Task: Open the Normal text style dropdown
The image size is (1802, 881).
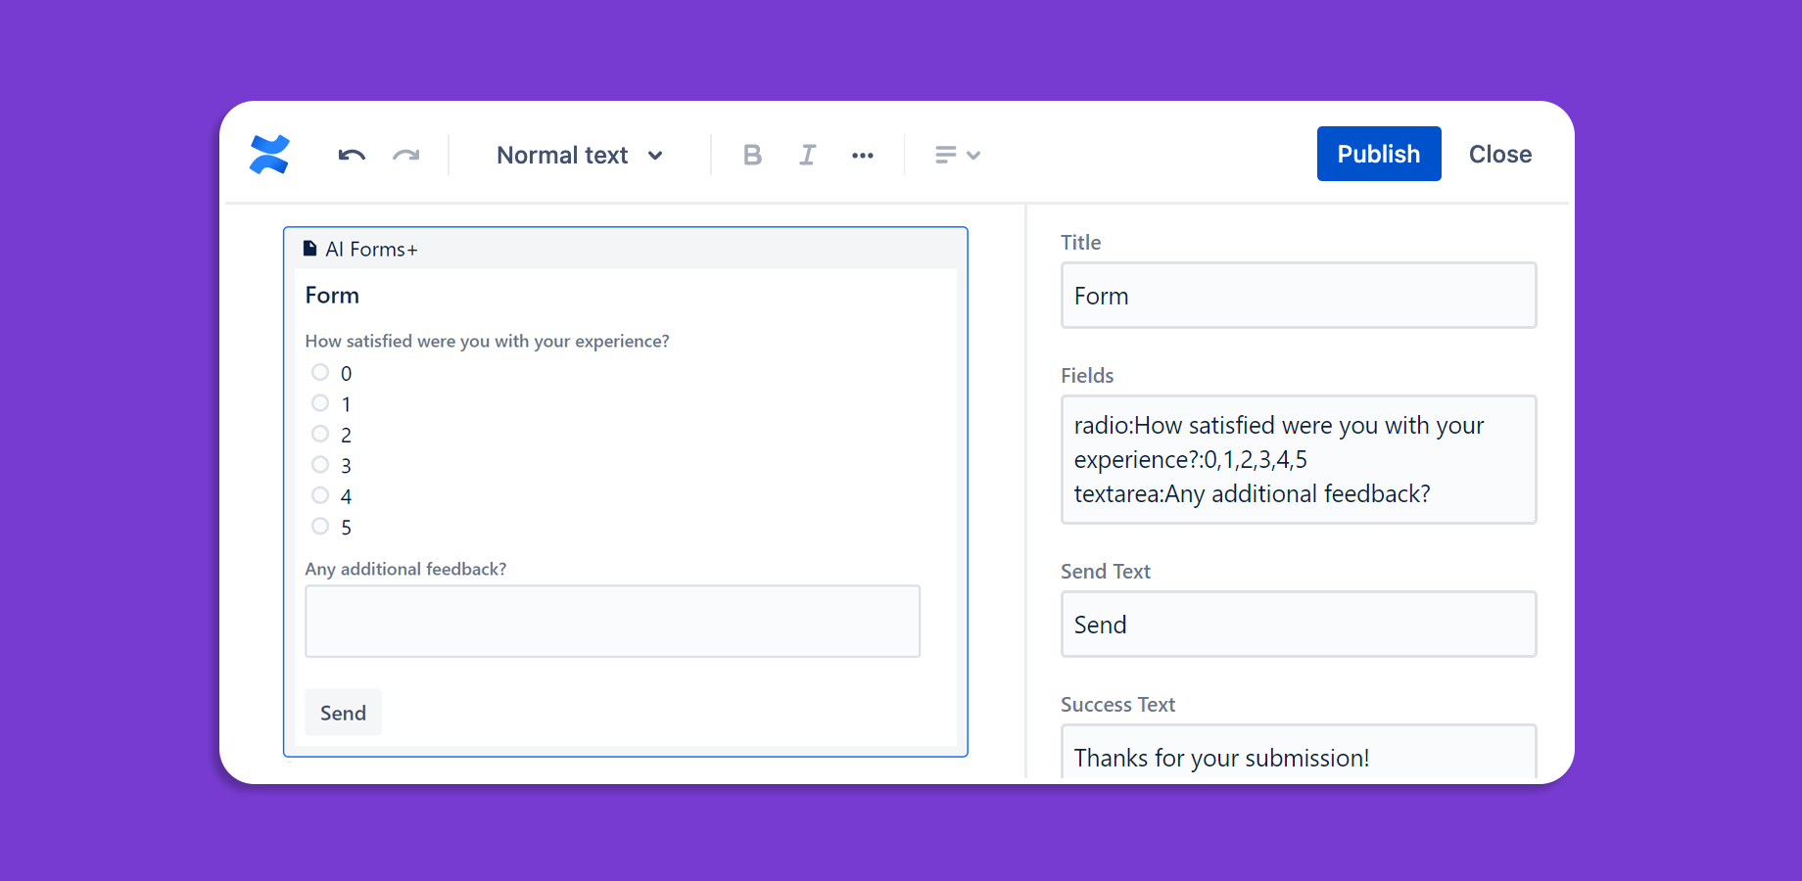Action: 580,155
